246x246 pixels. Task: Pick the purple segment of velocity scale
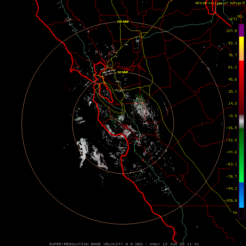tap(241, 30)
